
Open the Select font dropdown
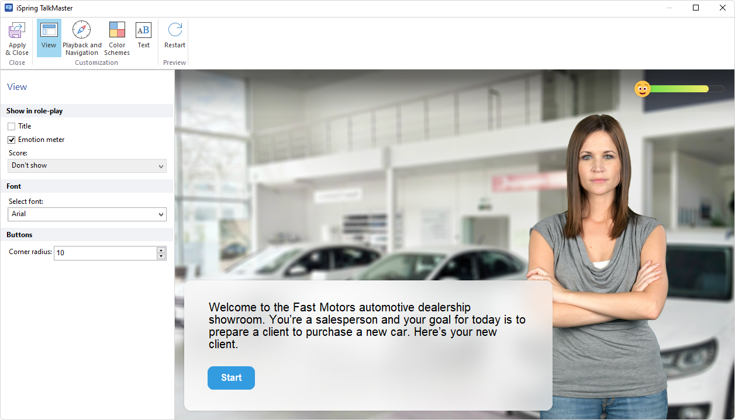87,214
